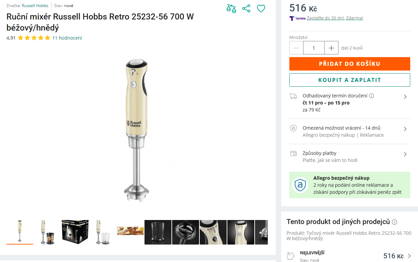
Task: Click the Allegro safe purchase shield icon
Action: point(300,185)
